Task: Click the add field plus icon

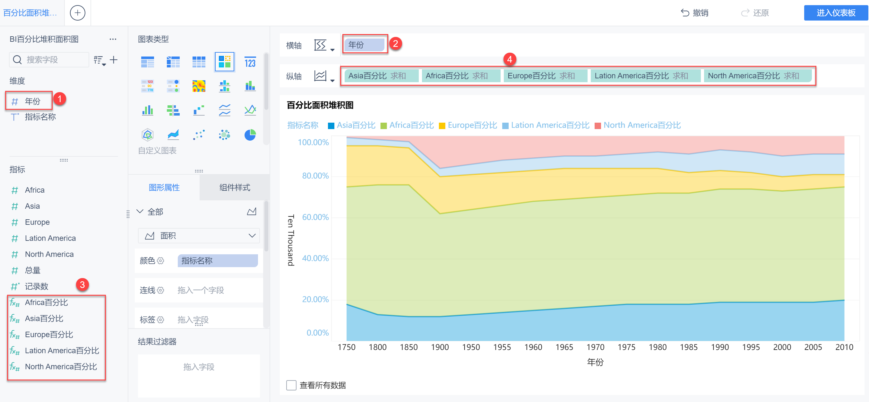Action: pyautogui.click(x=114, y=60)
